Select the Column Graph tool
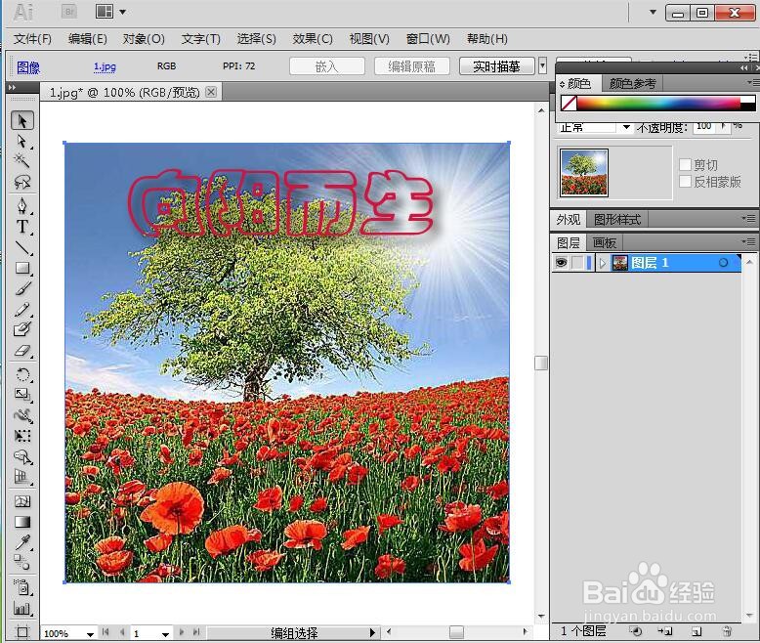The height and width of the screenshot is (643, 760). (x=22, y=608)
